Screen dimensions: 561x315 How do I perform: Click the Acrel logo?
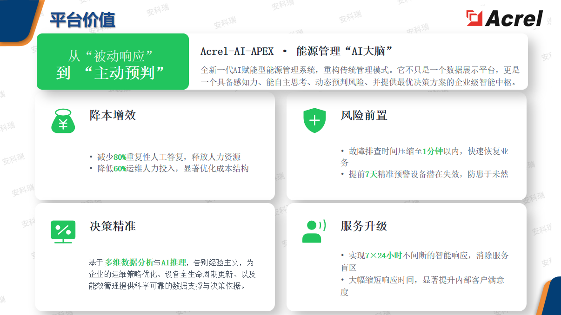(x=505, y=19)
